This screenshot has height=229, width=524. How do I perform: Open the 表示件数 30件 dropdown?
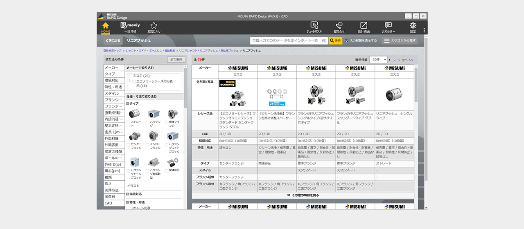coord(378,60)
